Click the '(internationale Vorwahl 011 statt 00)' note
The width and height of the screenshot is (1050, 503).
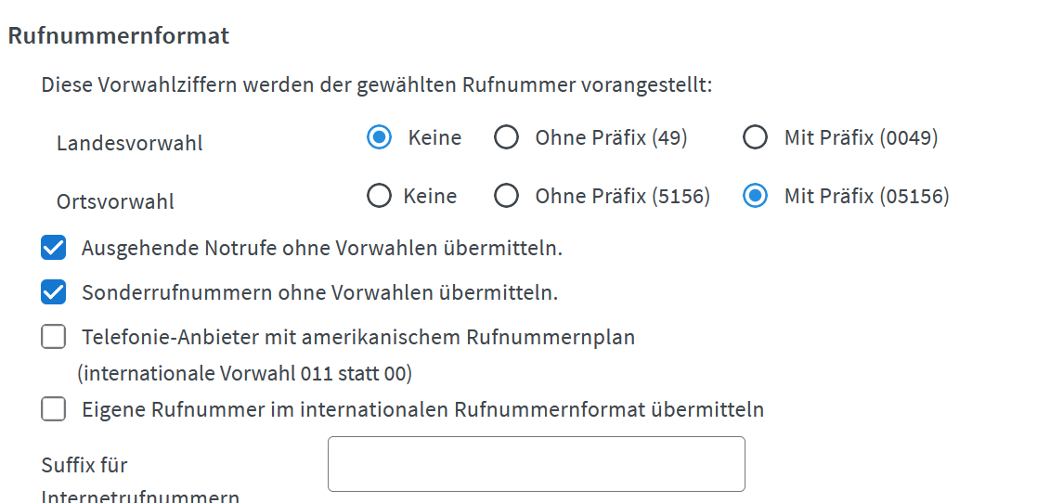244,373
